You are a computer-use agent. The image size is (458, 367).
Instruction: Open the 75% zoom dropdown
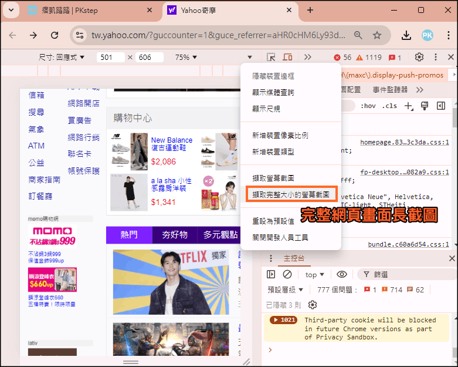coord(186,58)
